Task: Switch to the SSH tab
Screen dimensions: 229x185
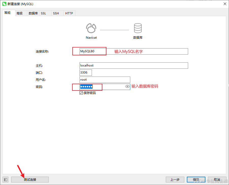Action: [57, 13]
